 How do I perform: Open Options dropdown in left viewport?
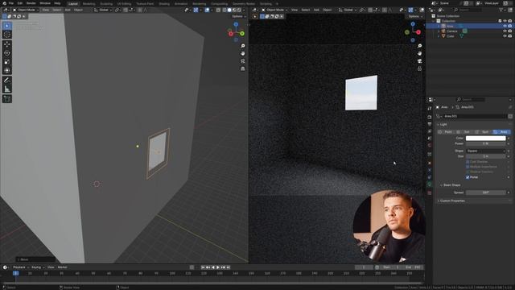(x=238, y=16)
